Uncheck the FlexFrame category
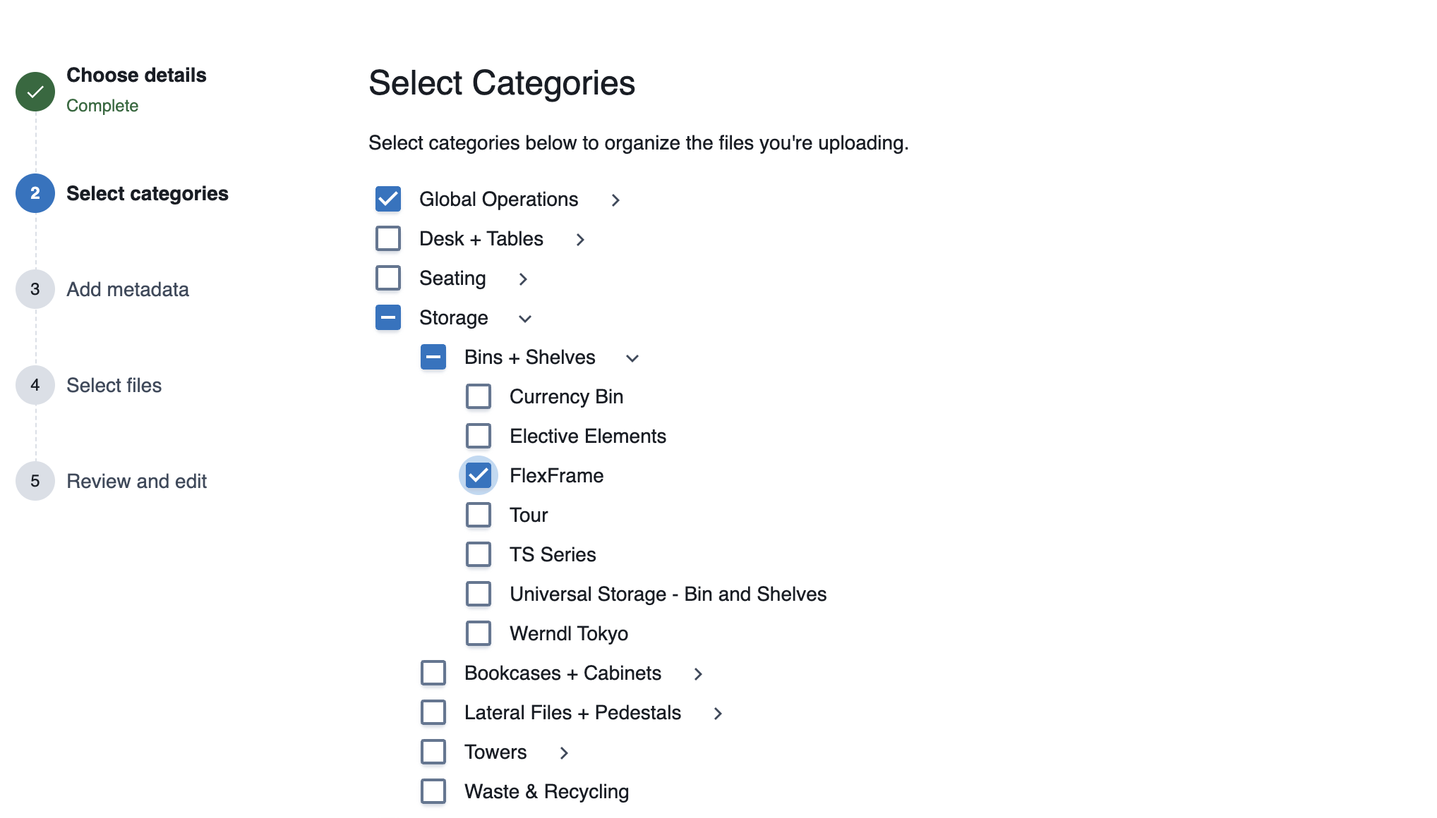The height and width of the screenshot is (818, 1437). click(x=479, y=475)
